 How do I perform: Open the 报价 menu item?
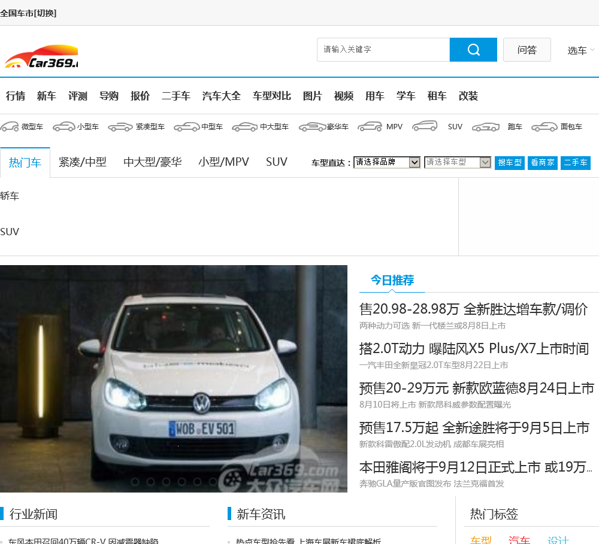coord(140,96)
